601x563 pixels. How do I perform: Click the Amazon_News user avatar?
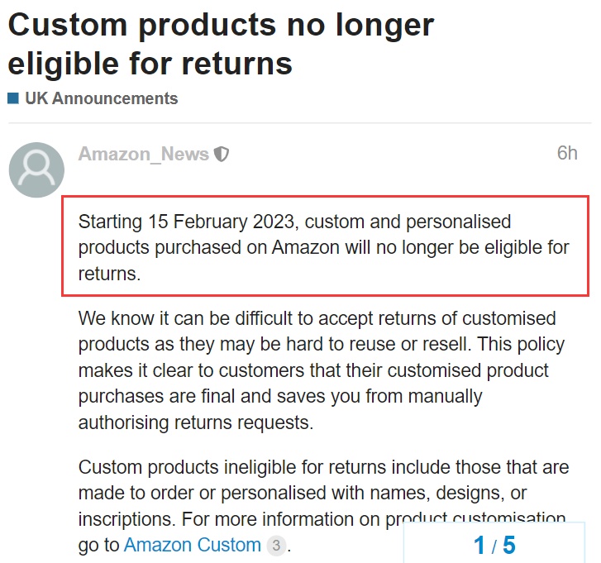[36, 170]
